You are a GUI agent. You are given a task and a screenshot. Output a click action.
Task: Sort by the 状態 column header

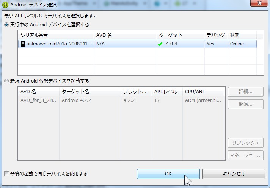click(x=242, y=35)
